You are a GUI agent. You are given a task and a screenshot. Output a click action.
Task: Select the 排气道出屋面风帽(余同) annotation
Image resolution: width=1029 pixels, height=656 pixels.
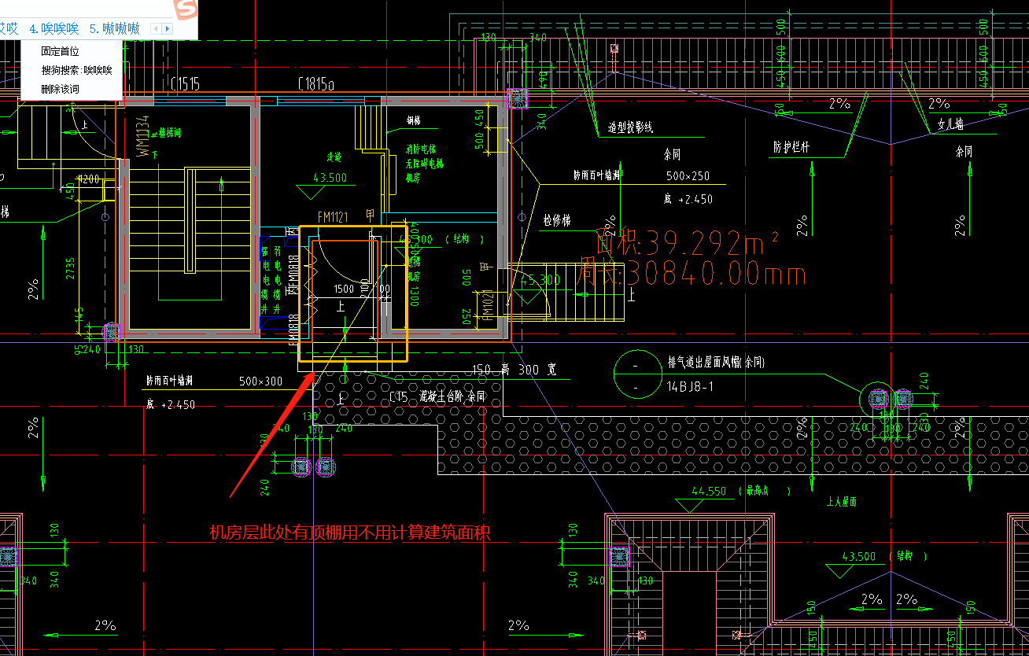pos(716,363)
